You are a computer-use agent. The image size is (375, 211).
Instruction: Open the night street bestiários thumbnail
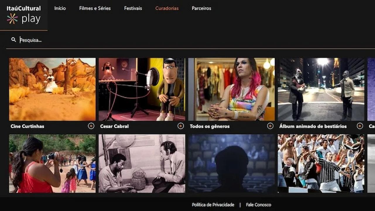pos(321,89)
